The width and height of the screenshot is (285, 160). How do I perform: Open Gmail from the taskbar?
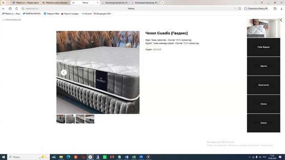click(x=112, y=157)
